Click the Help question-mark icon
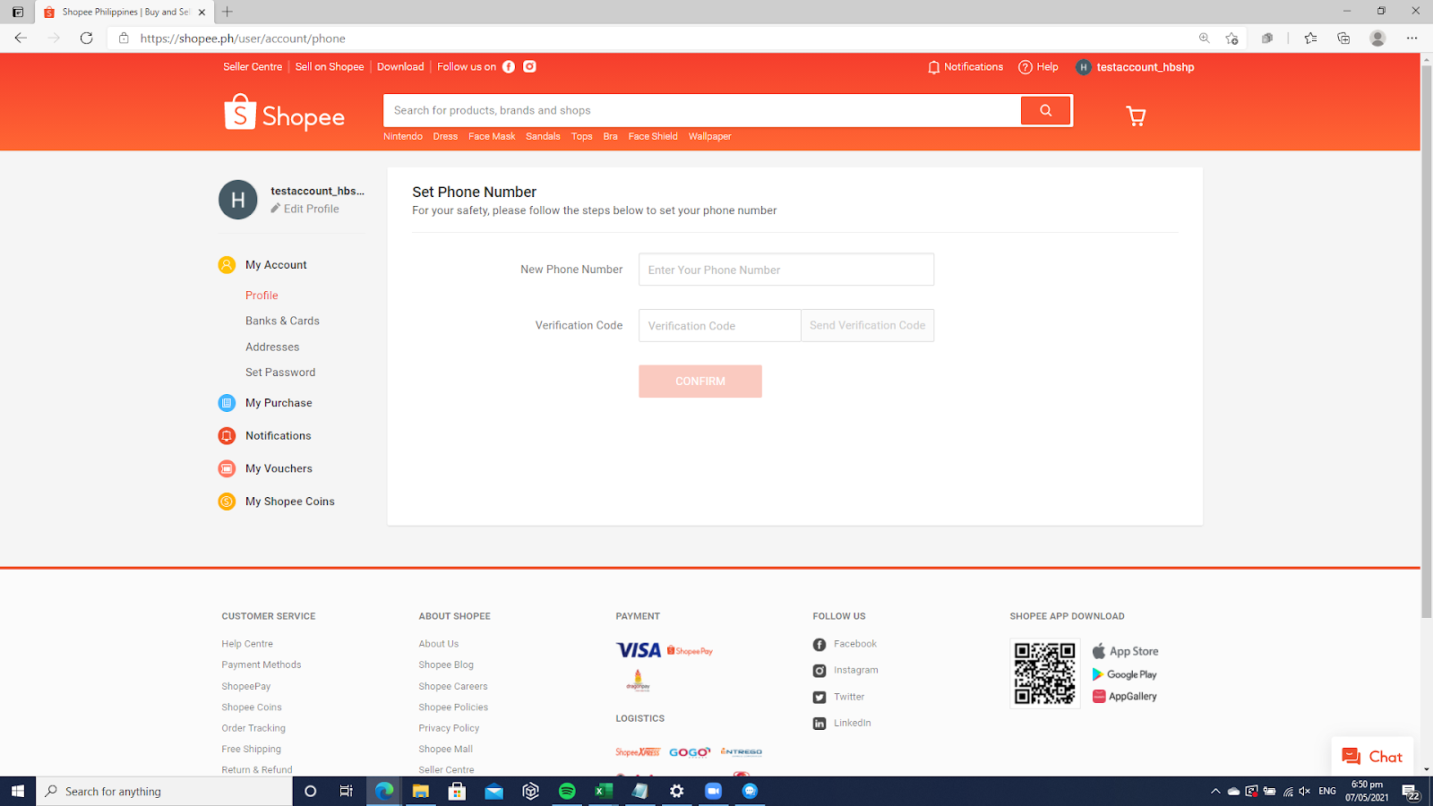Viewport: 1433px width, 806px height. 1024,67
